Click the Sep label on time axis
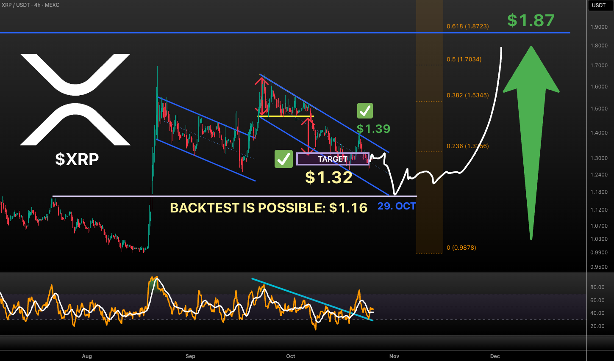 tap(190, 356)
